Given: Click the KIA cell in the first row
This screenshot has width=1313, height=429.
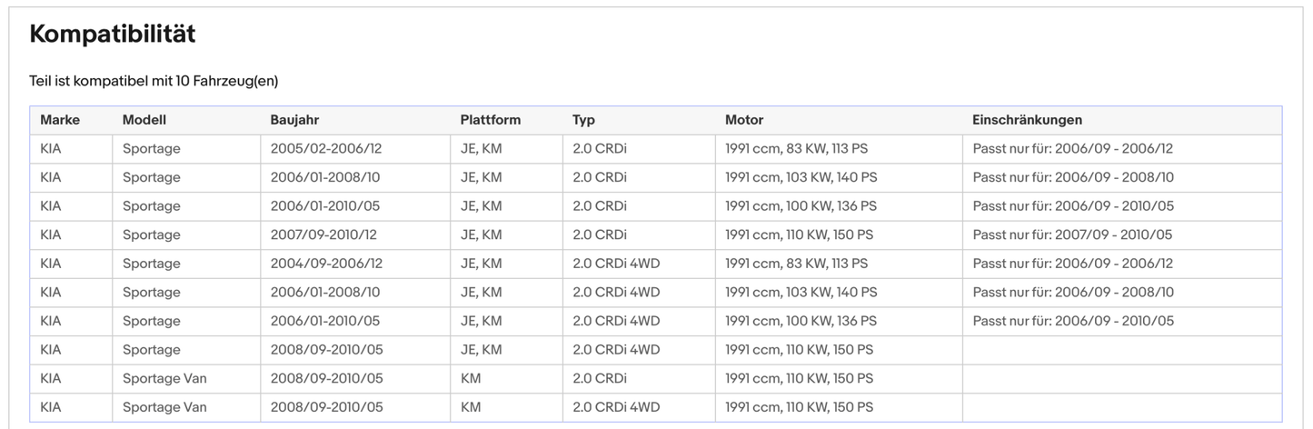Looking at the screenshot, I should coord(51,148).
